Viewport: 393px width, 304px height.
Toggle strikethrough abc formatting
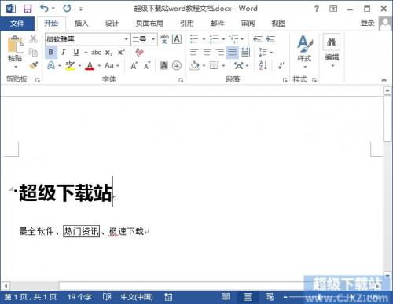pyautogui.click(x=96, y=53)
